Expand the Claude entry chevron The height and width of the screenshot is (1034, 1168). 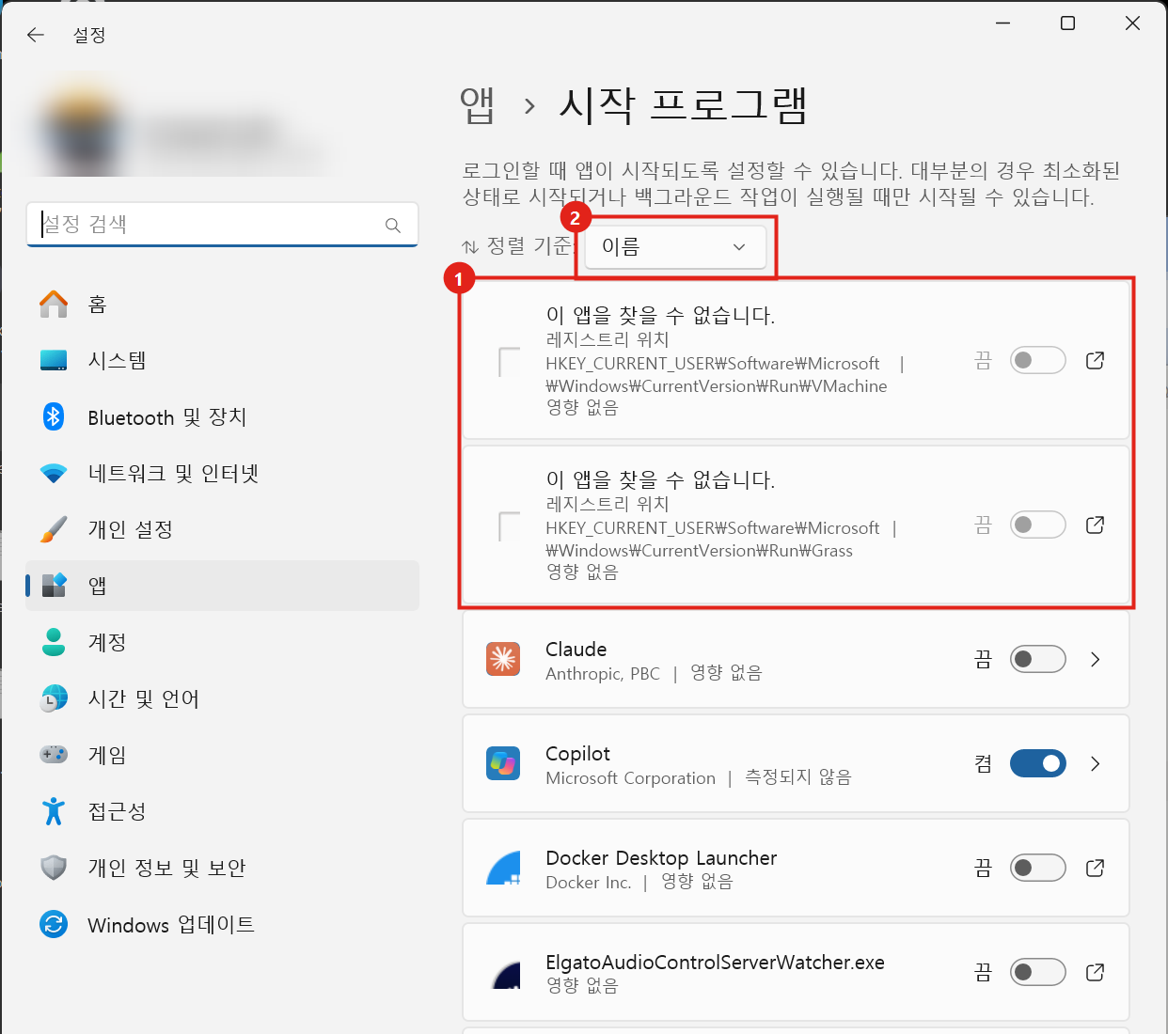[1095, 659]
